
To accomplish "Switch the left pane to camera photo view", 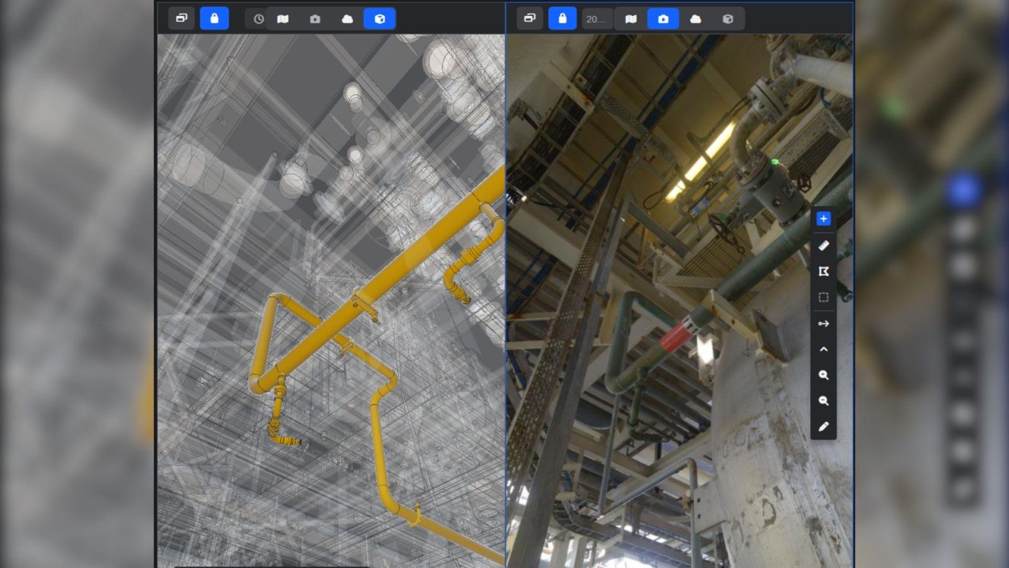I will click(315, 19).
